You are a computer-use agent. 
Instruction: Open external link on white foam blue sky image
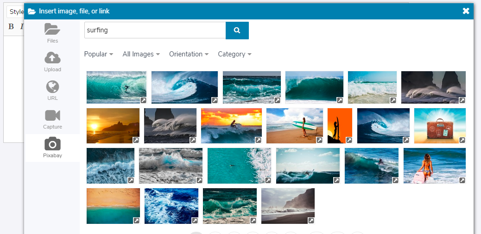coord(393,100)
